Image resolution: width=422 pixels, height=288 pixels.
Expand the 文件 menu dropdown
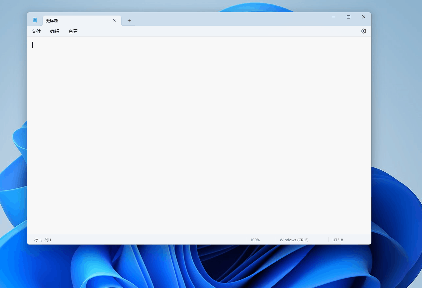tap(36, 31)
